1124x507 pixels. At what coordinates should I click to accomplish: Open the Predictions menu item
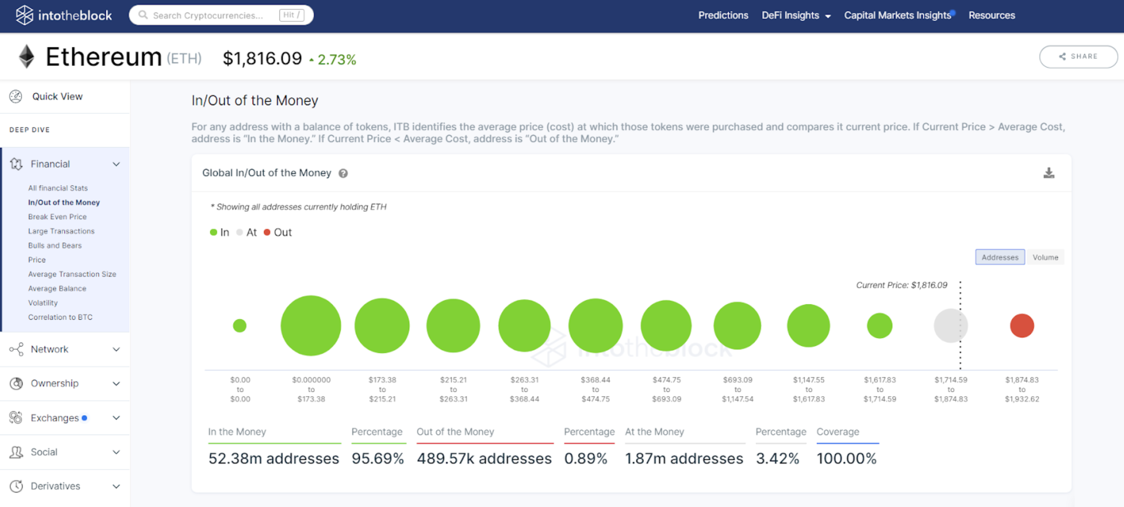[x=723, y=15]
